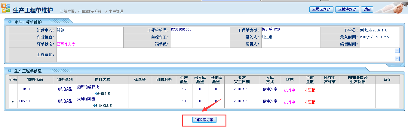Image resolution: width=408 pixels, height=134 pixels.
Task: Click the round icon beside 生产工程单信息 panel header
Action: pyautogui.click(x=10, y=71)
